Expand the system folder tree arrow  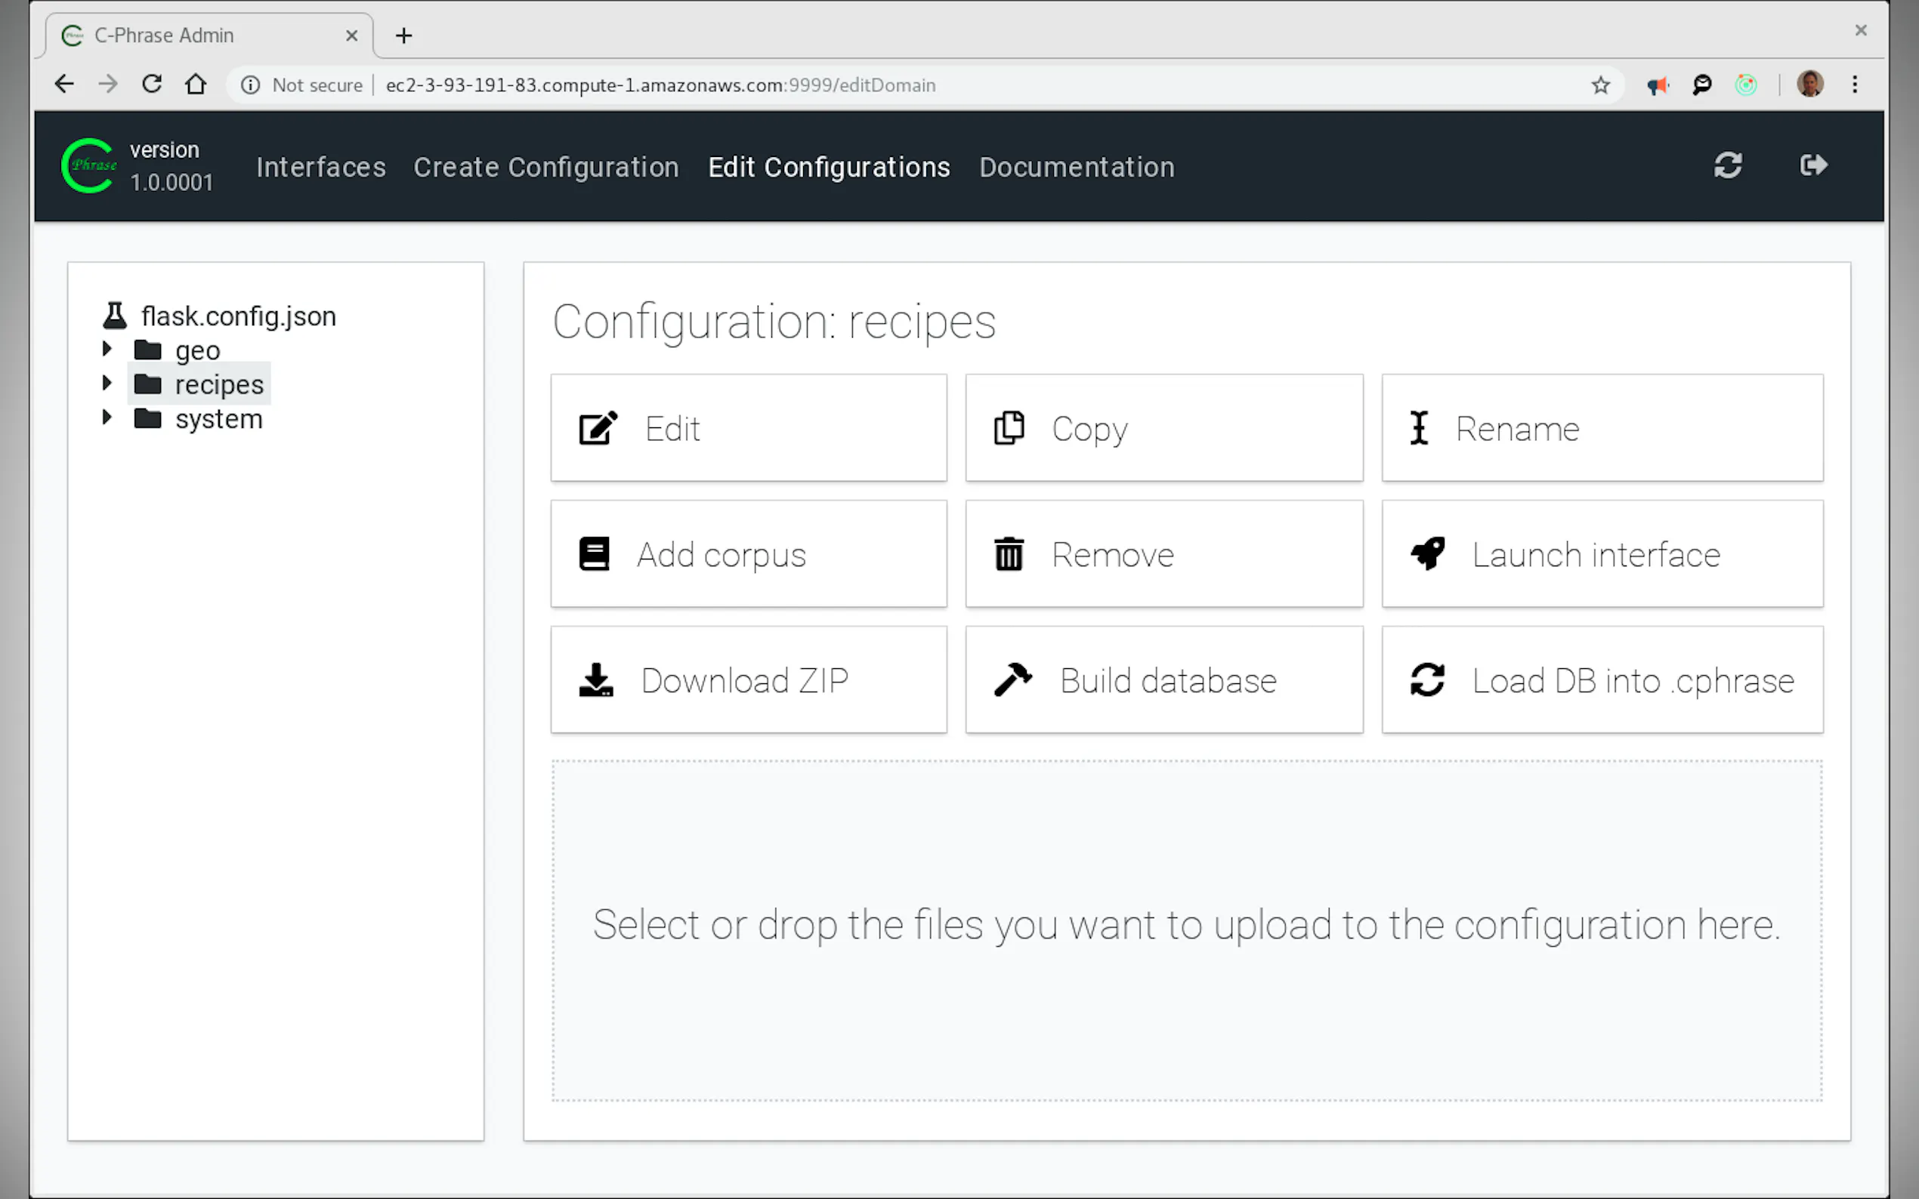pyautogui.click(x=107, y=418)
